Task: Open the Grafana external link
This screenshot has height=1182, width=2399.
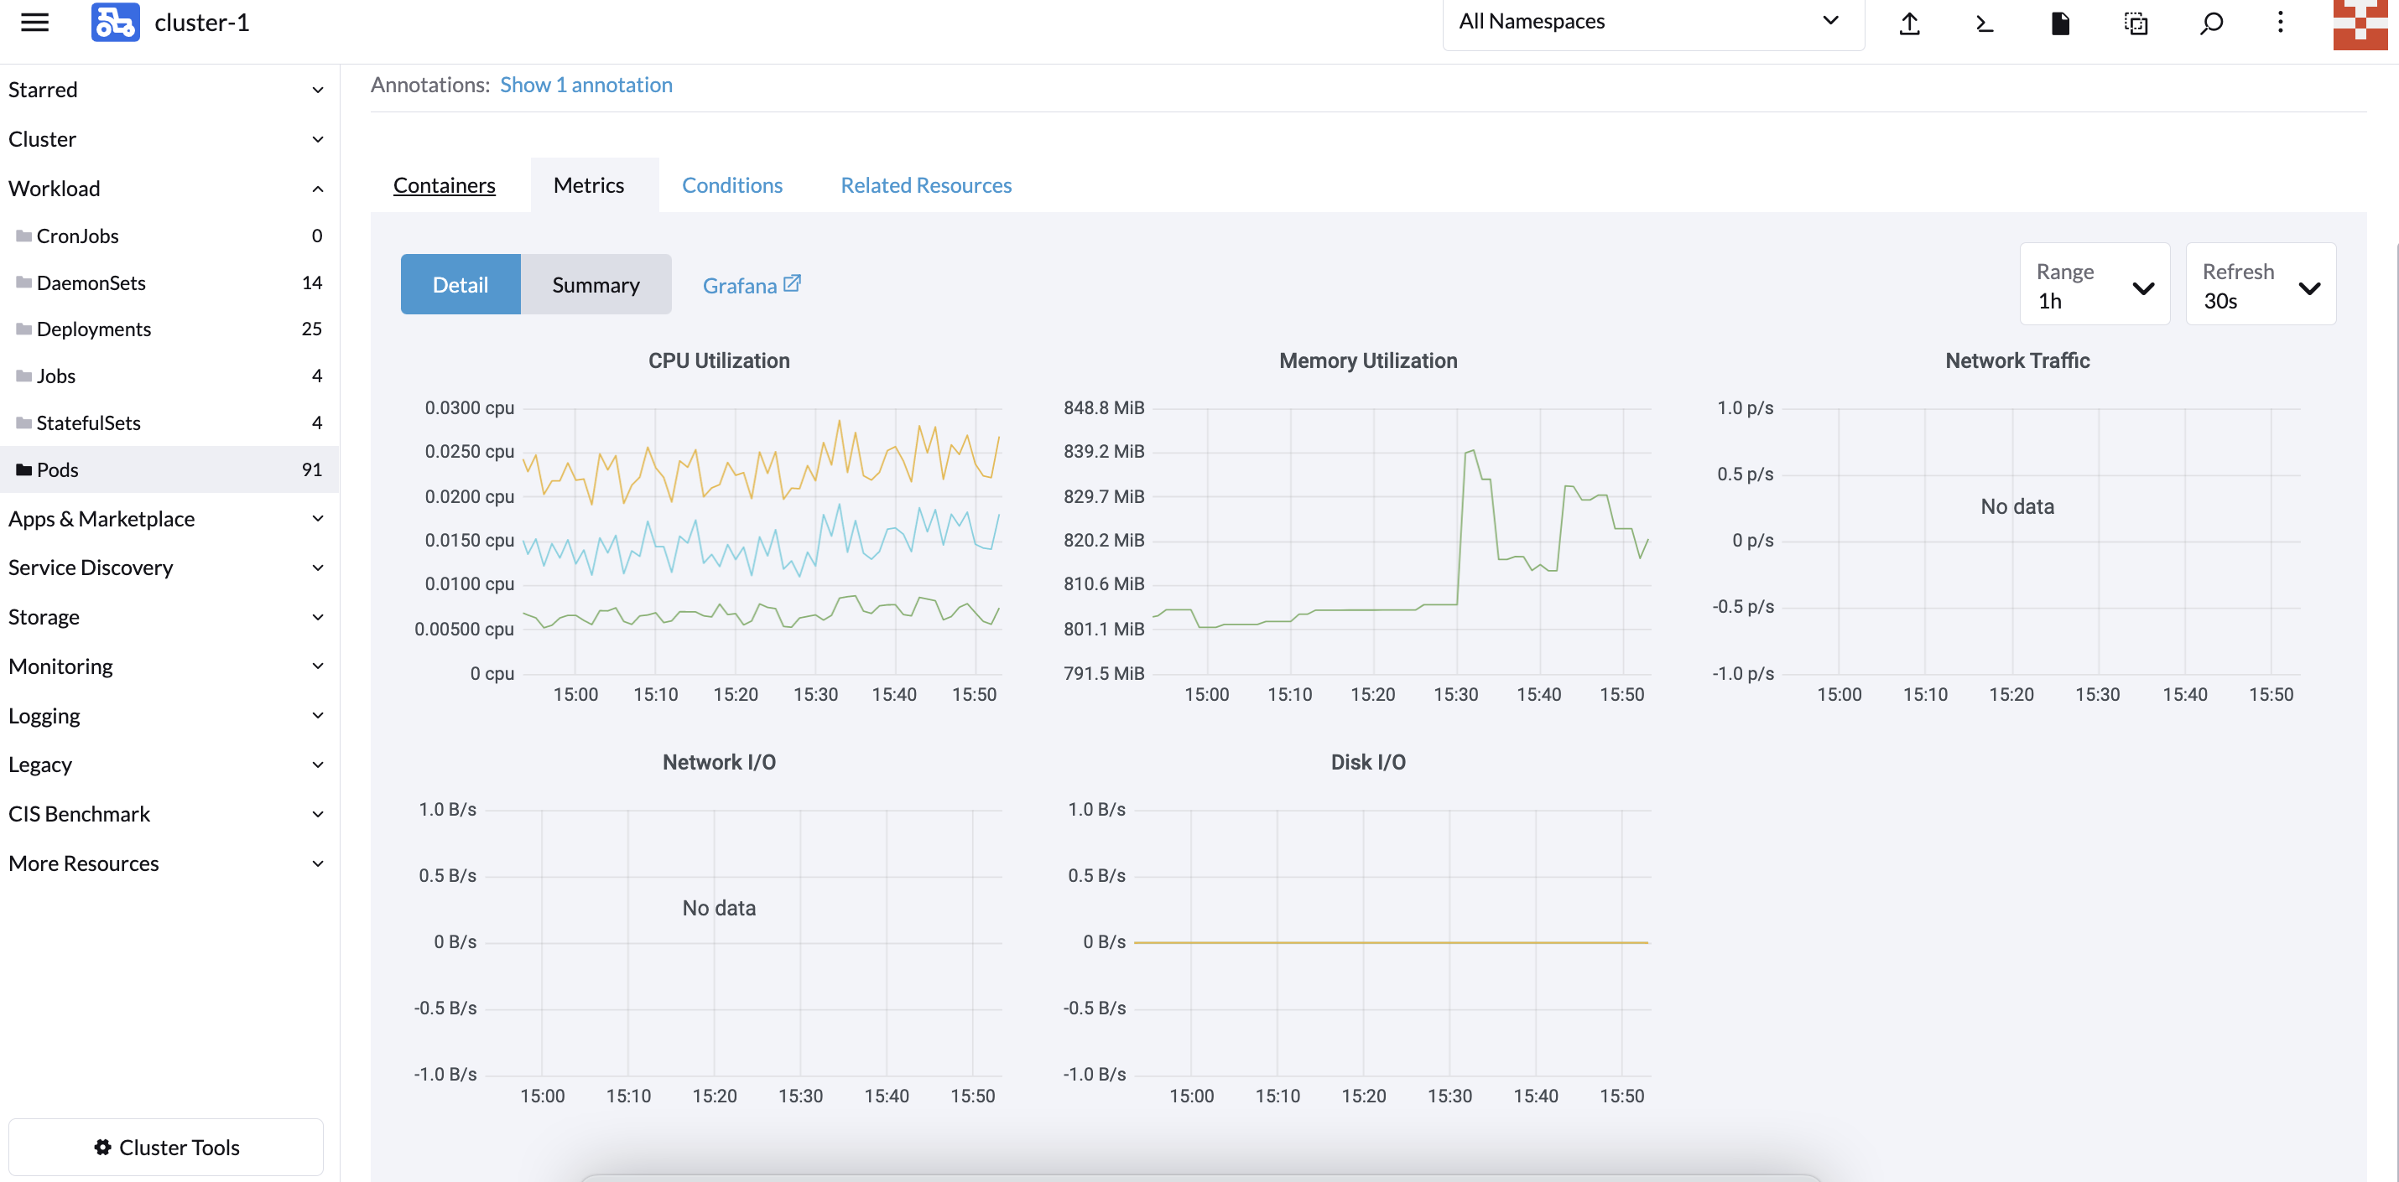Action: point(751,285)
